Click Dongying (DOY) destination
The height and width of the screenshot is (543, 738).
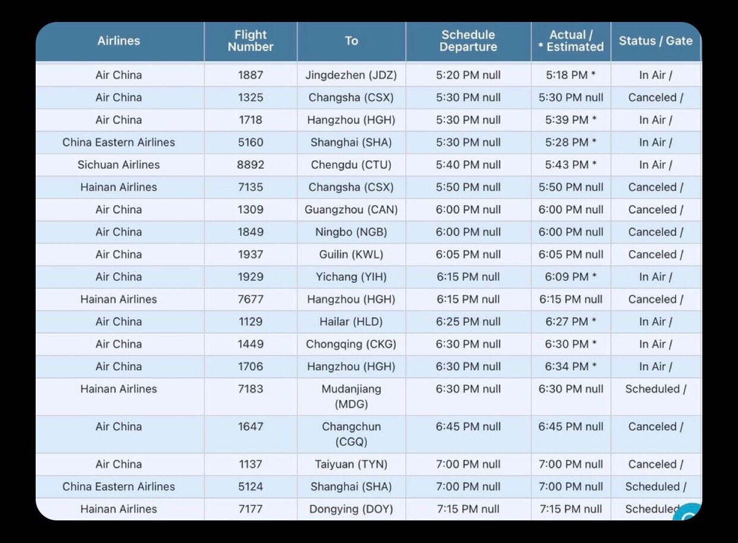pyautogui.click(x=351, y=509)
